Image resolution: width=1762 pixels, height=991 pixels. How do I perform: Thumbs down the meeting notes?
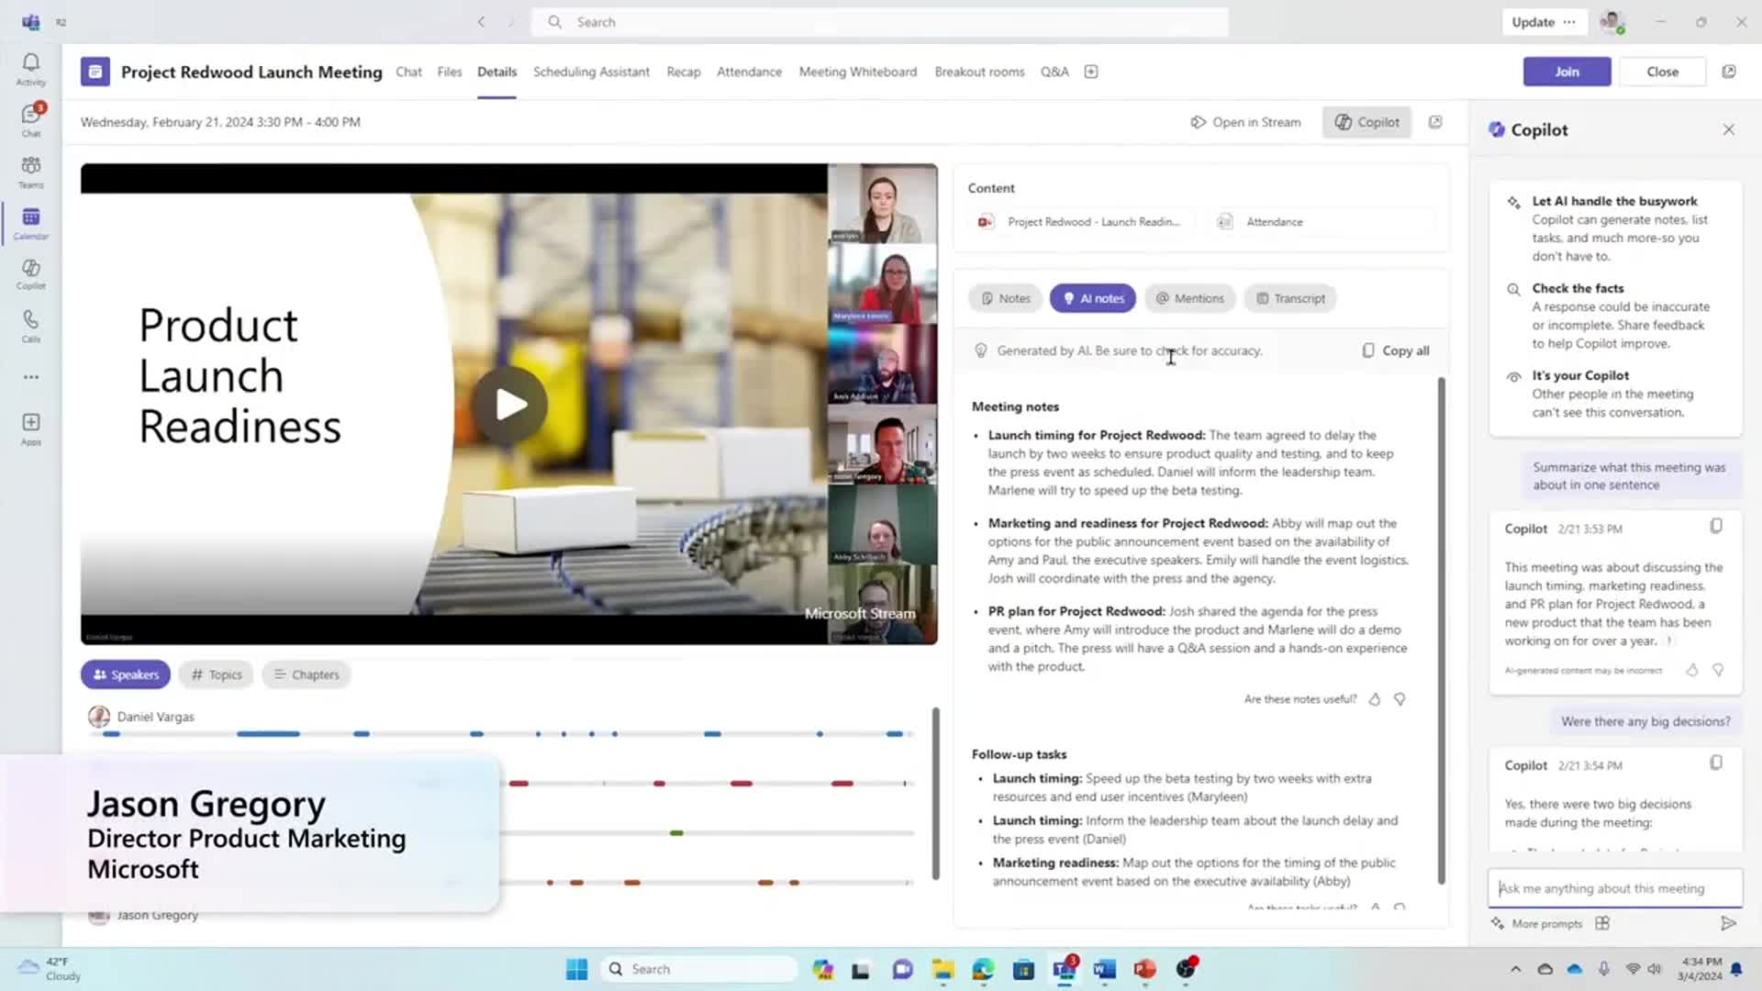pos(1400,699)
